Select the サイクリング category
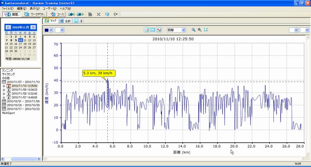Image resolution: width=311 pixels, height=167 pixels. click(x=9, y=74)
